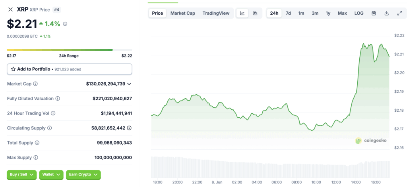The image size is (407, 187).
Task: Select the 3m time range
Action: (315, 13)
